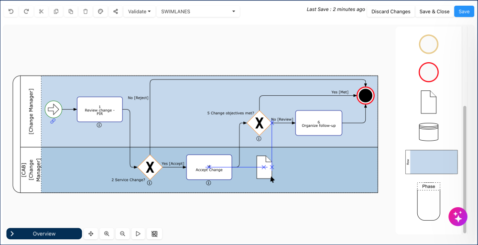Click the blue Save button
Image resolution: width=478 pixels, height=245 pixels.
pyautogui.click(x=464, y=11)
